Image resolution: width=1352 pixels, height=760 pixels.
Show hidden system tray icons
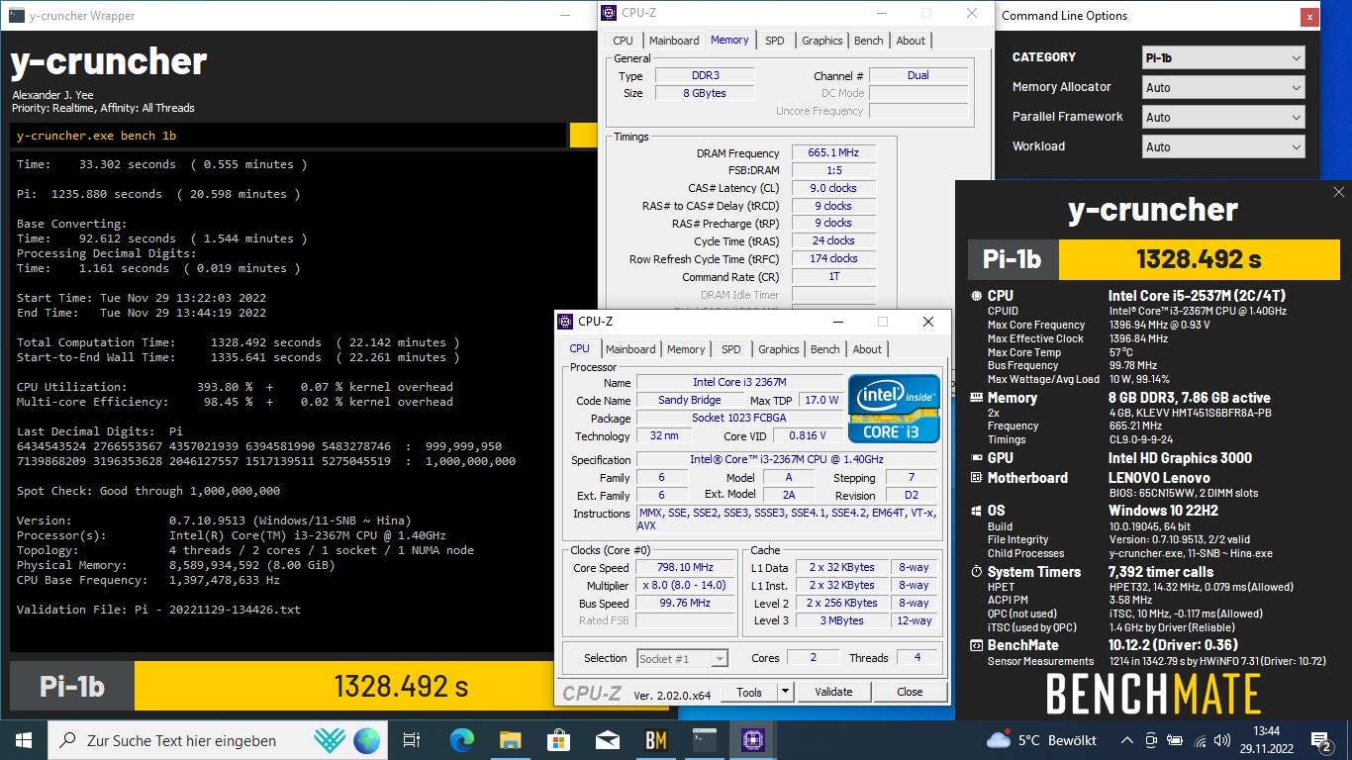1126,740
